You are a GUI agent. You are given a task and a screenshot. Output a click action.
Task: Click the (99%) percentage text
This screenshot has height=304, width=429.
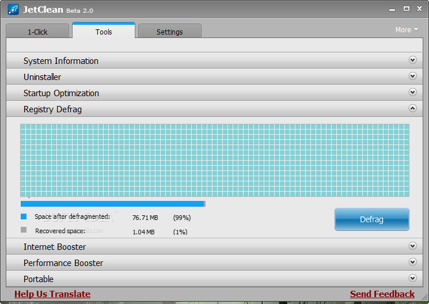(x=182, y=218)
